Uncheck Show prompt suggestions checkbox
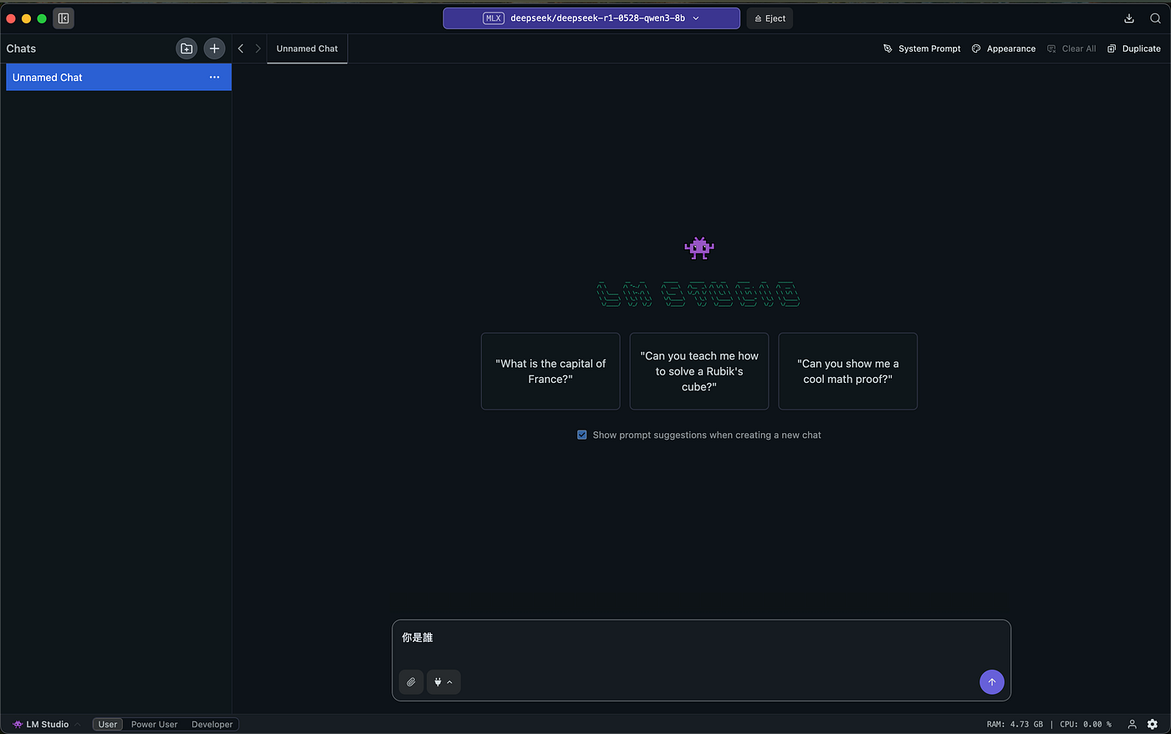Screen dimensions: 1171x734 tap(582, 435)
